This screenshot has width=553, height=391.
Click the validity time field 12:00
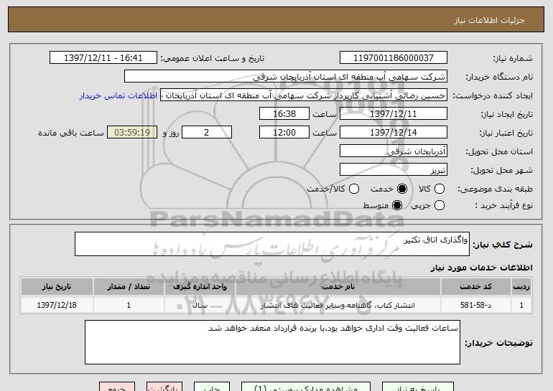pos(284,133)
